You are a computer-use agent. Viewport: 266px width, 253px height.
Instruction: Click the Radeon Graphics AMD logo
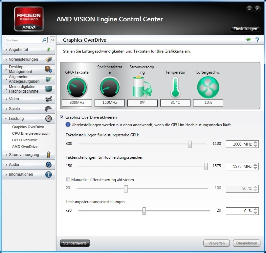coord(29,19)
